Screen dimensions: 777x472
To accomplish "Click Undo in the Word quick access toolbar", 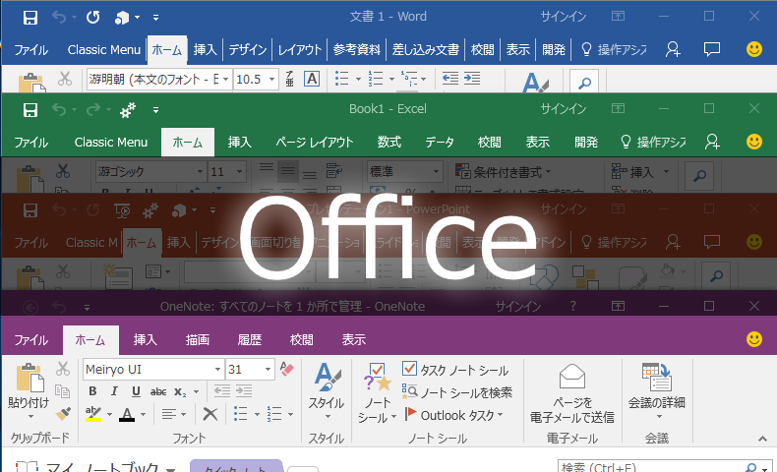I will 59,18.
